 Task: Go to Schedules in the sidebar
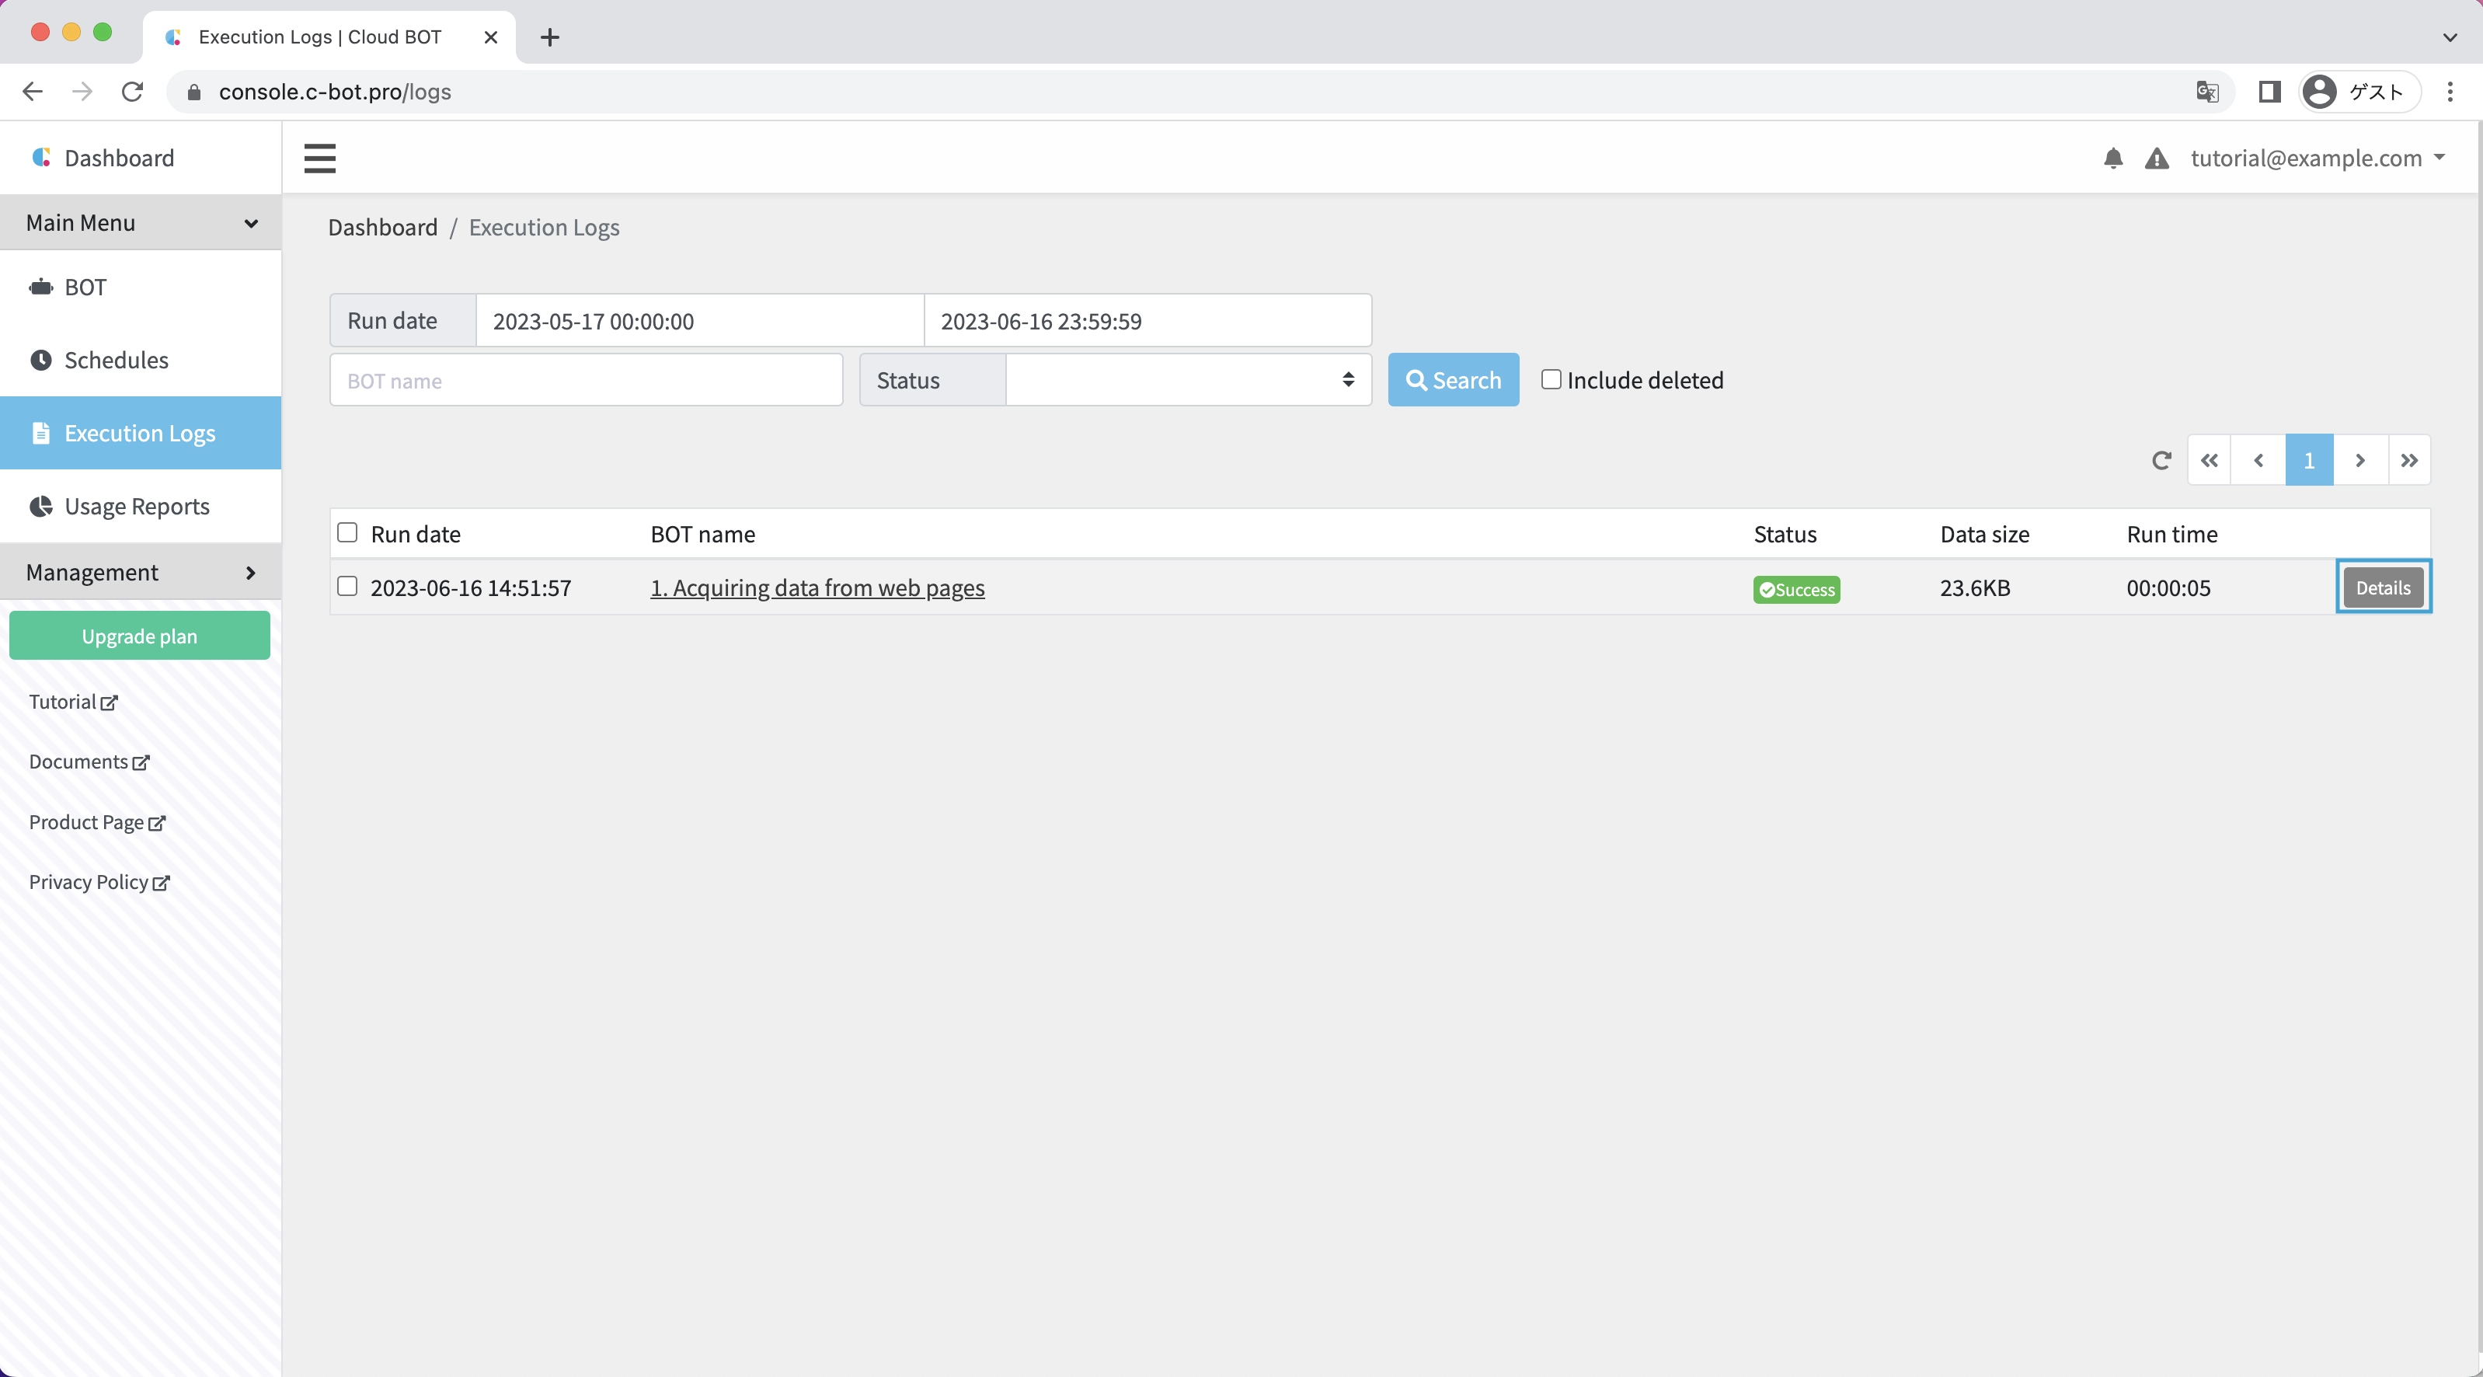pyautogui.click(x=116, y=360)
